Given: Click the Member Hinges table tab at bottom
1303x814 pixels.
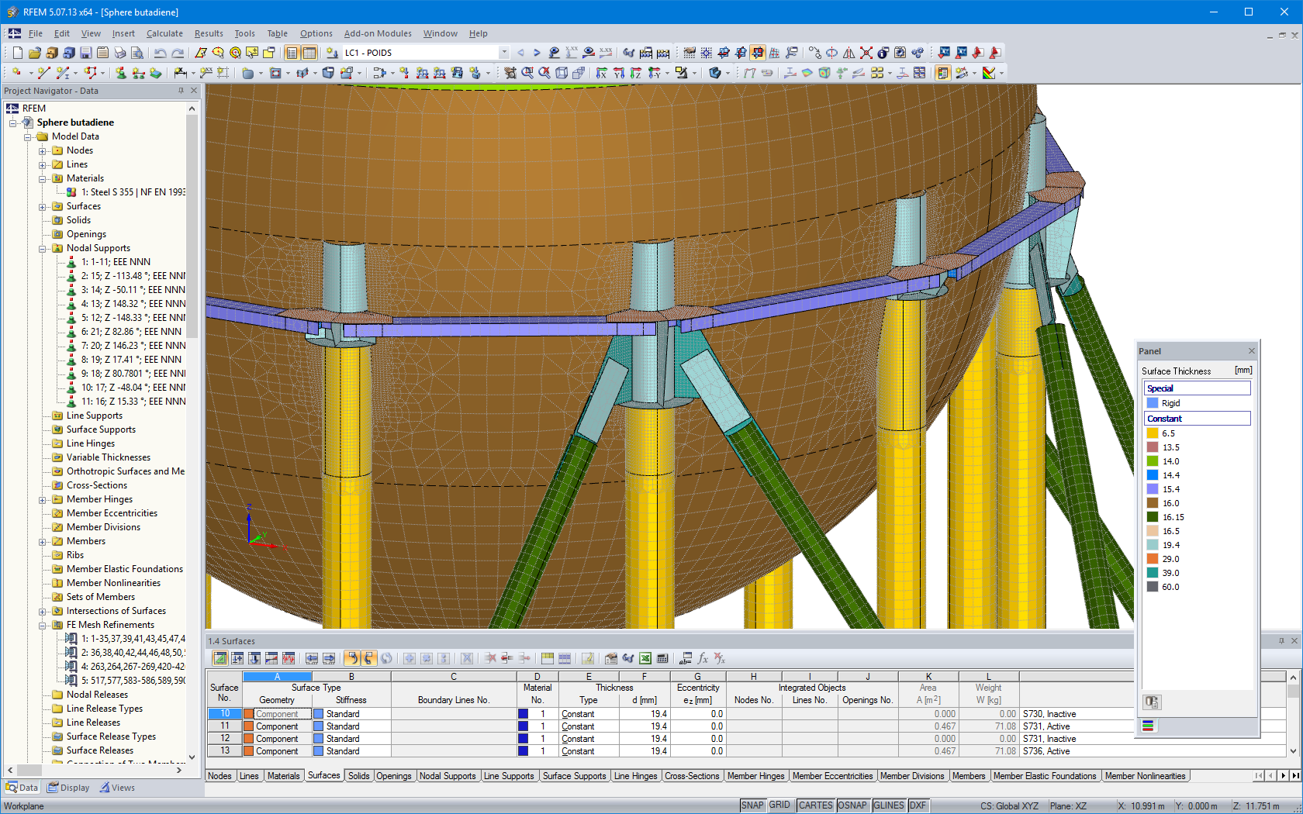Looking at the screenshot, I should click(756, 775).
